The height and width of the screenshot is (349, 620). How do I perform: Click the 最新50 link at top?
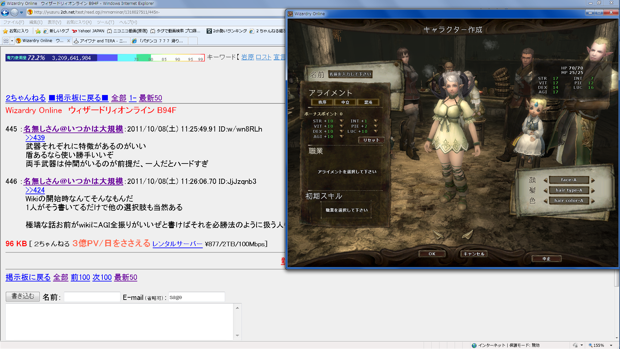(150, 98)
